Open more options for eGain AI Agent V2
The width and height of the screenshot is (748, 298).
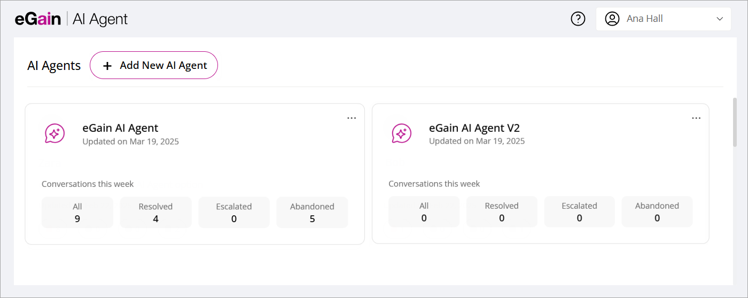coord(696,118)
